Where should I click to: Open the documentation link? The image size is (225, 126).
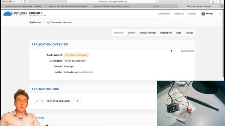[x=187, y=51]
